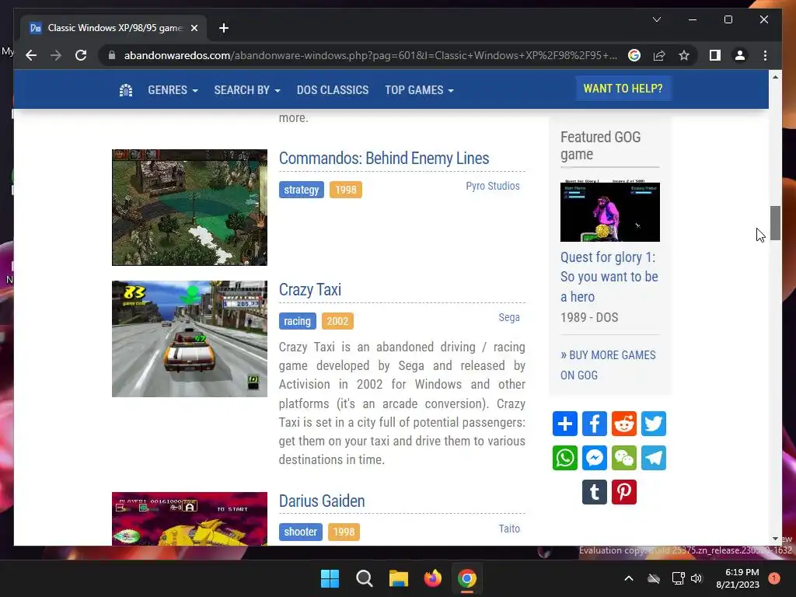Image resolution: width=796 pixels, height=597 pixels.
Task: Open Chrome tab search chevron
Action: click(x=656, y=19)
